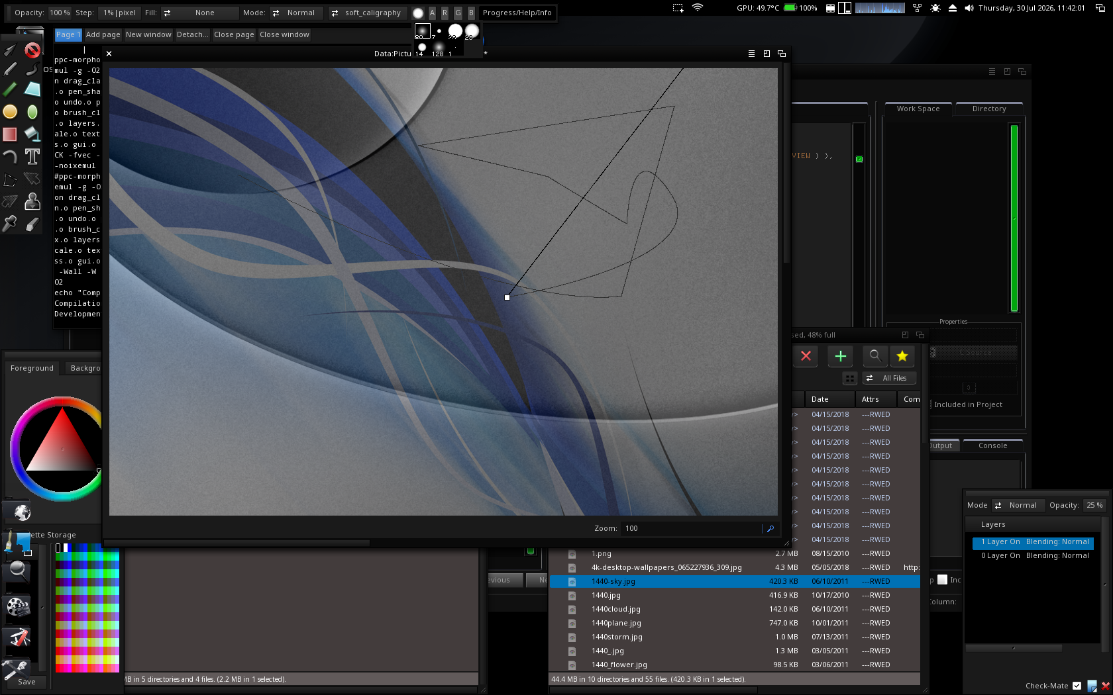Switch to the Page 1 tab

[68, 34]
